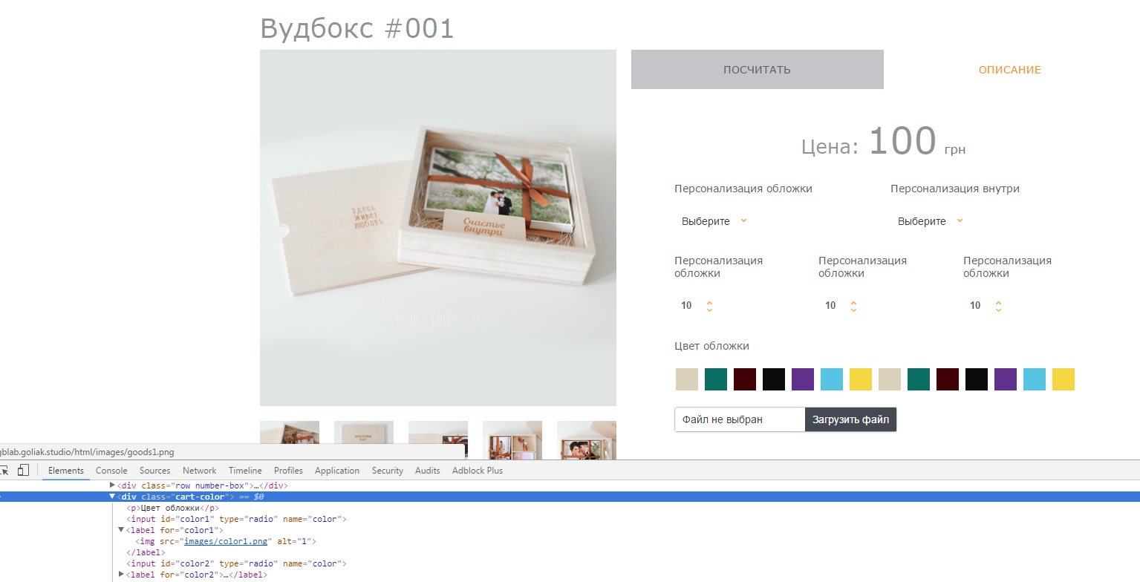Show the ОПИСАНИЕ section
1140x582 pixels.
point(1009,70)
